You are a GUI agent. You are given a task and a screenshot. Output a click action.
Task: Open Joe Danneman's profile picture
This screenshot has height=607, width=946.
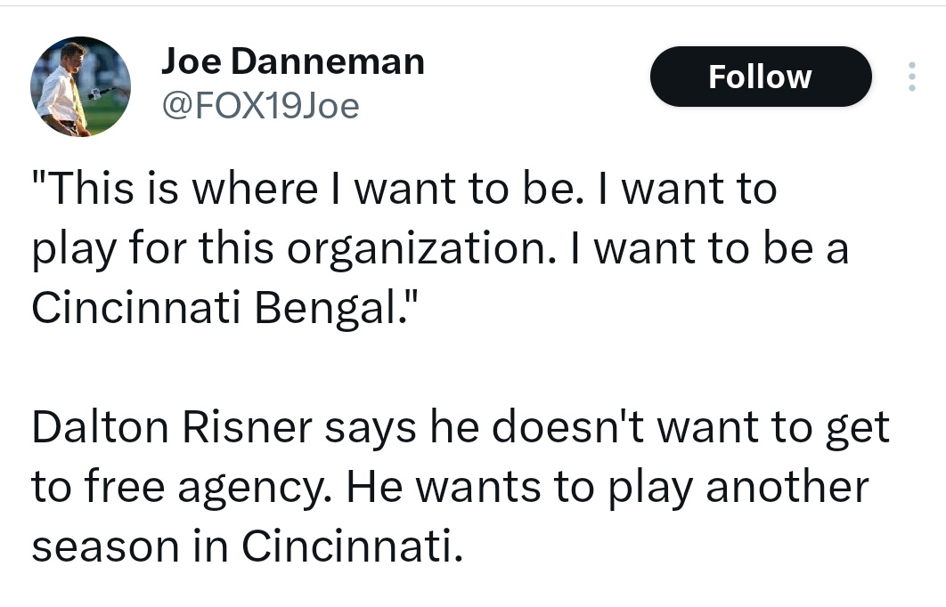[81, 86]
